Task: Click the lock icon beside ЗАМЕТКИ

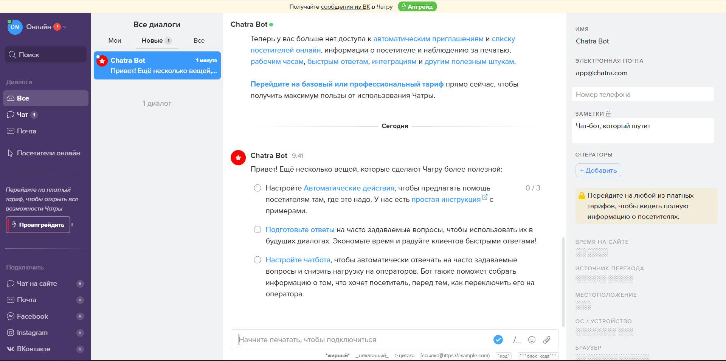Action: [x=608, y=113]
